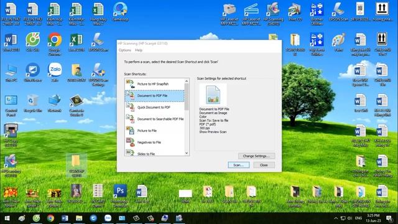Open the Help menu in HP Scanning

(x=139, y=50)
